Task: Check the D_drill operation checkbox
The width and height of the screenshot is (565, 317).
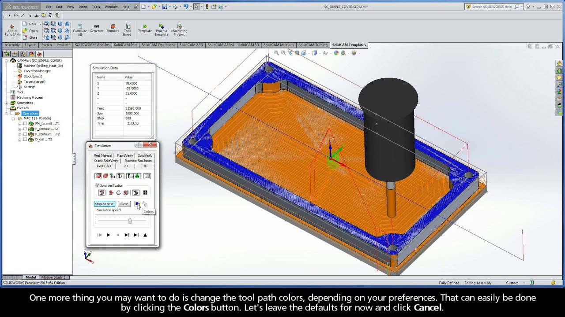Action: point(25,140)
